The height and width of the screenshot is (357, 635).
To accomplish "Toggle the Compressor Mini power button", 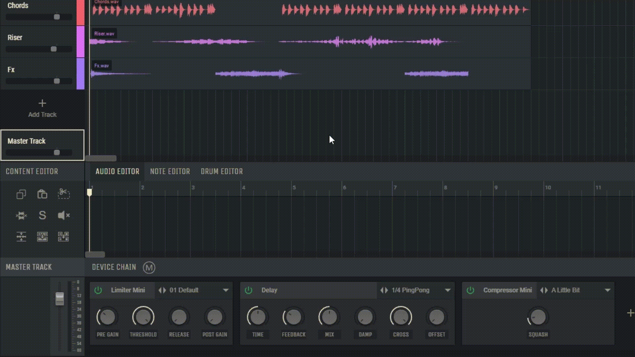I will [470, 290].
